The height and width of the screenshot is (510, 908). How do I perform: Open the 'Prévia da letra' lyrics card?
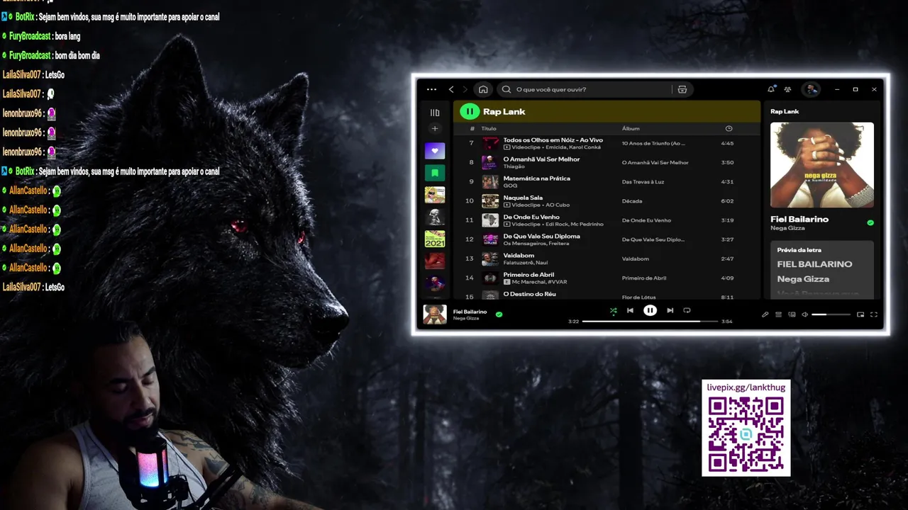(x=822, y=270)
